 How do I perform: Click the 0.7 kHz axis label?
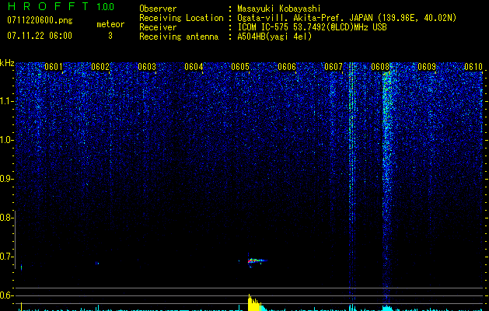point(6,257)
